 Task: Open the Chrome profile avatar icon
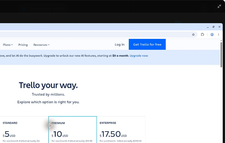click(x=212, y=35)
